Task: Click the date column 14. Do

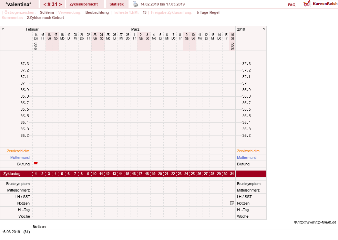Action: pos(36,36)
